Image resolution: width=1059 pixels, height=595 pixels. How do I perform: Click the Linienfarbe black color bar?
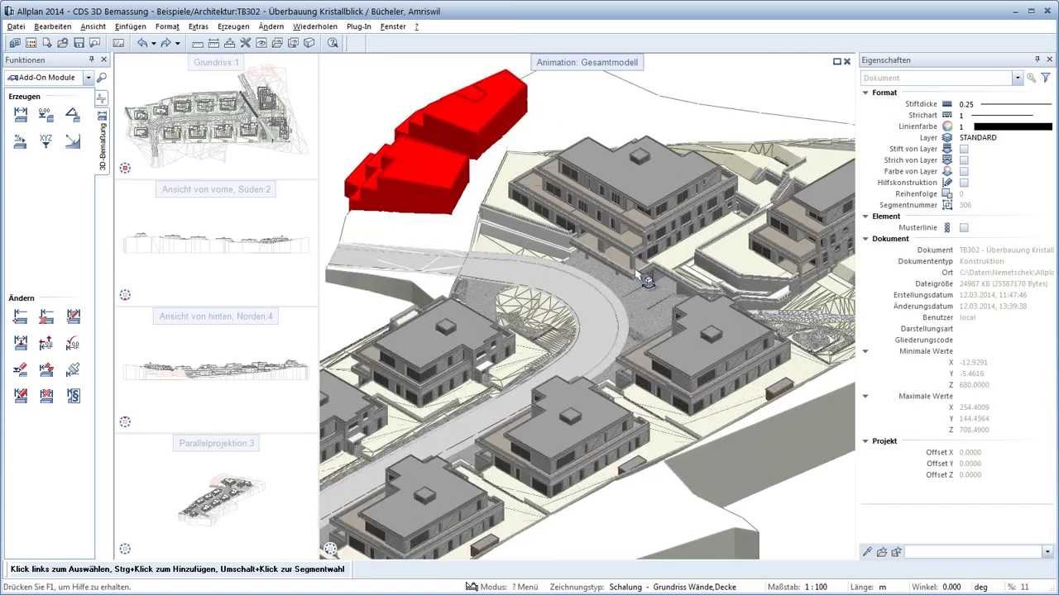pos(1013,126)
